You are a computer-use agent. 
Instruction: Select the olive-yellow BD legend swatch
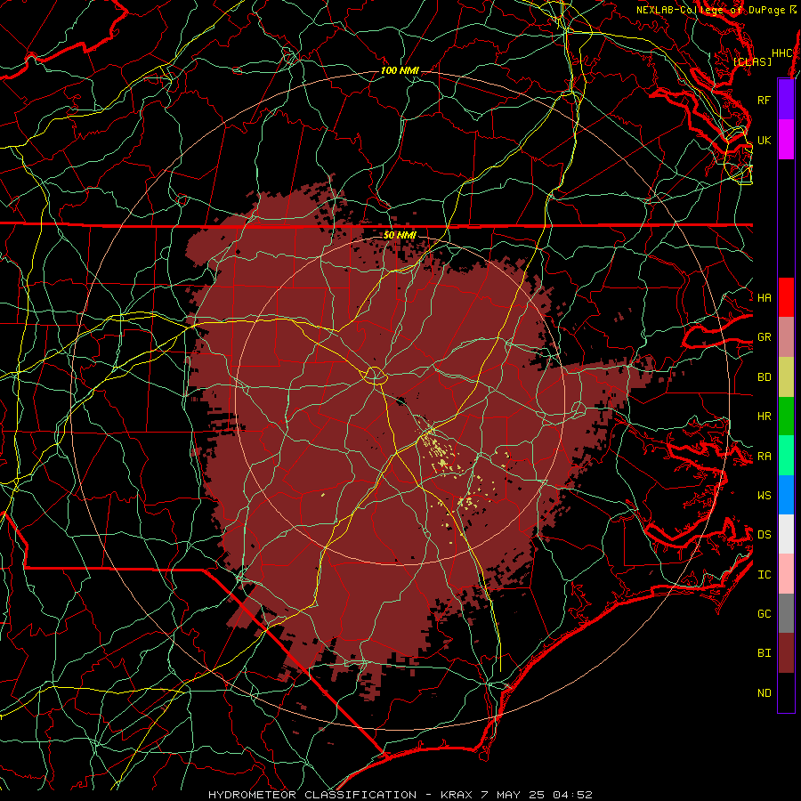point(786,377)
